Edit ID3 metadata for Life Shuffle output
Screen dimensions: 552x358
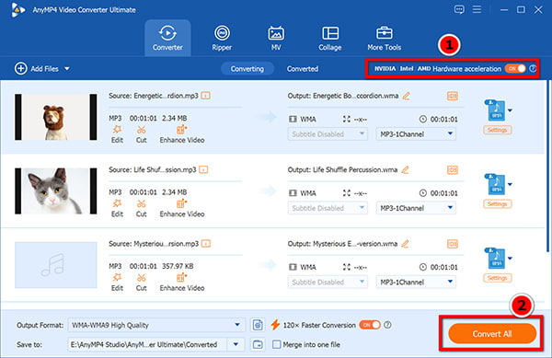pyautogui.click(x=453, y=170)
